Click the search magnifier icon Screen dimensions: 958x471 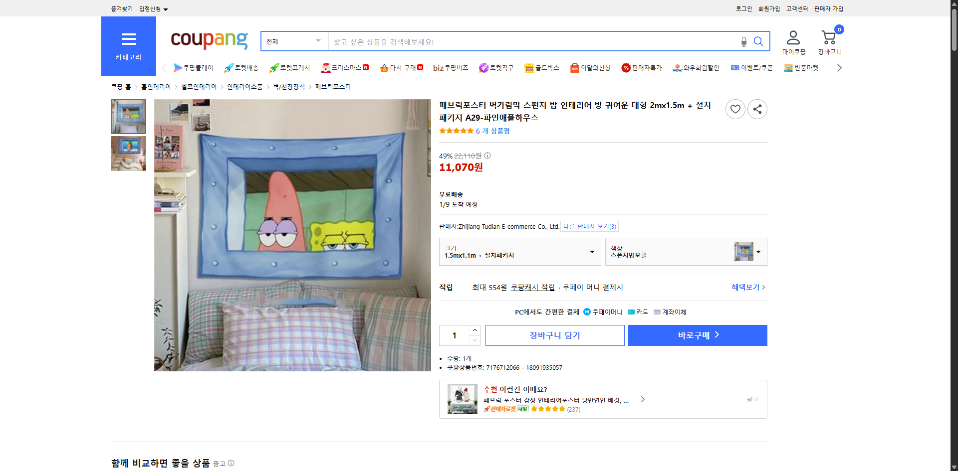(758, 41)
